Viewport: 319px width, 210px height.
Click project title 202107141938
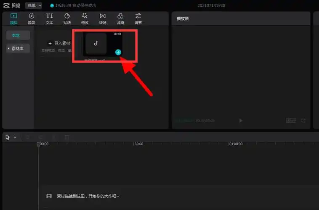pos(211,5)
